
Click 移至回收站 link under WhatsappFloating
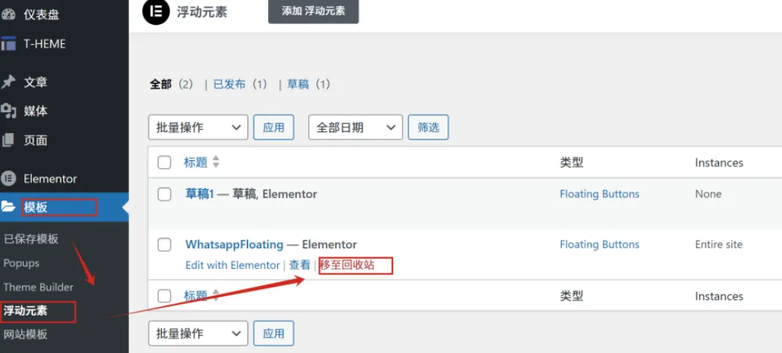click(347, 265)
